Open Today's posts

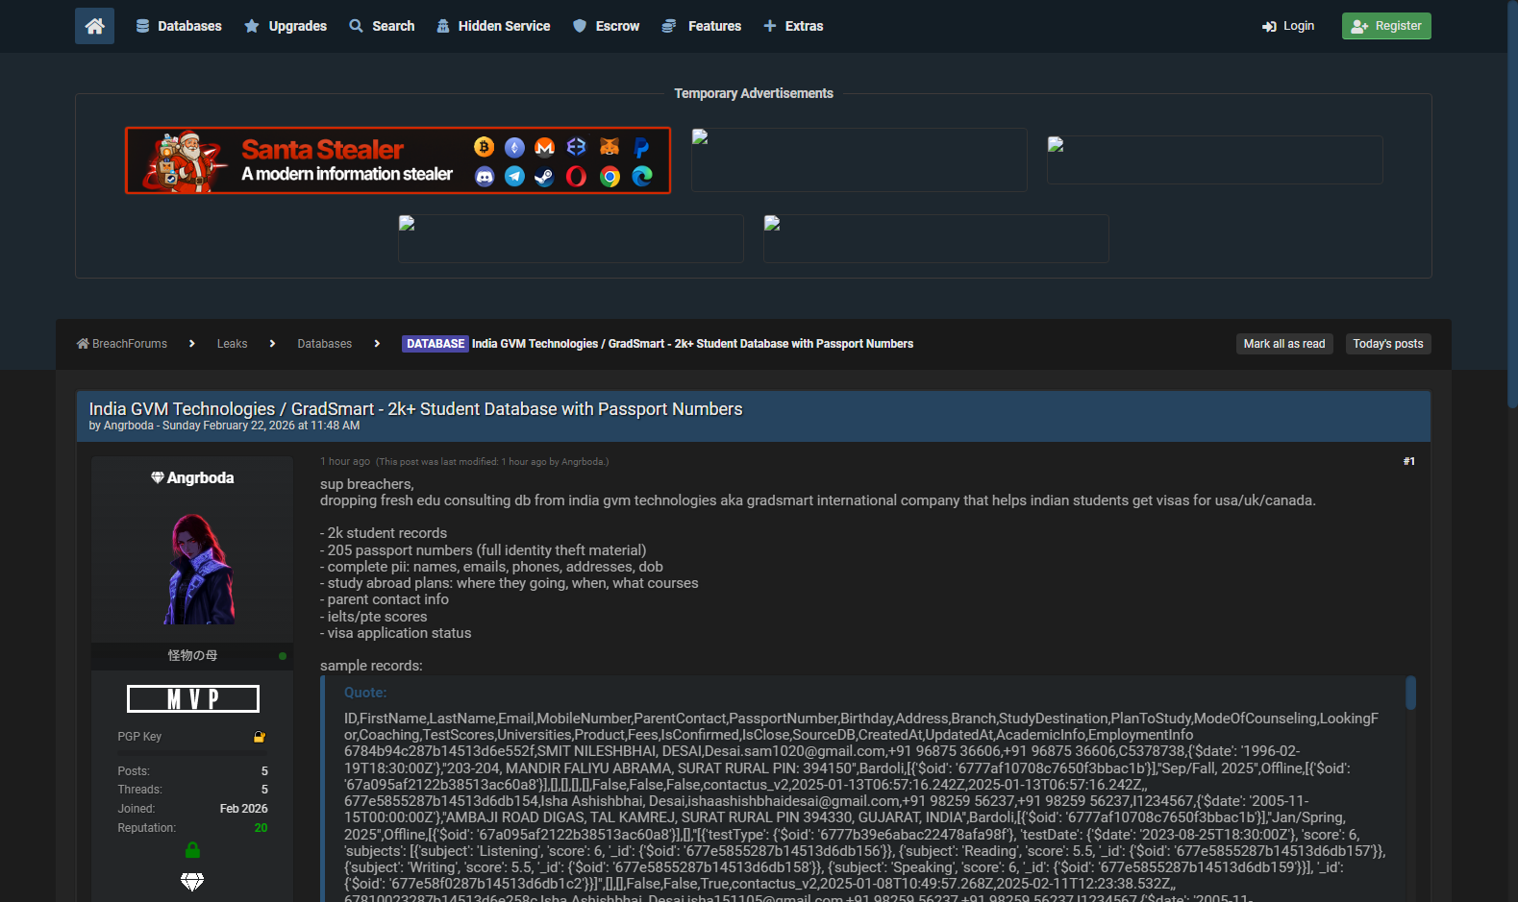(x=1387, y=344)
